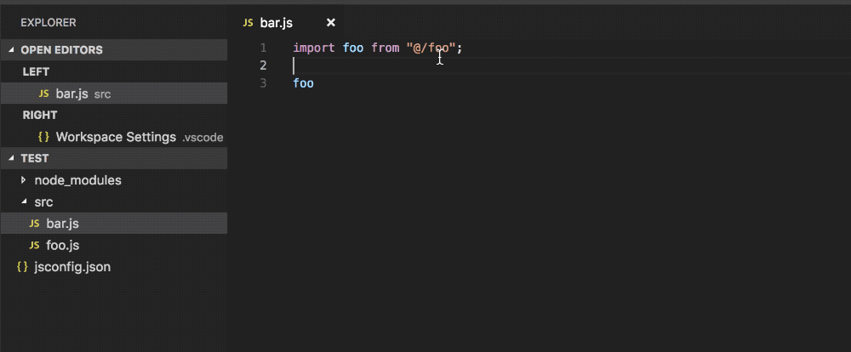Viewport: 851px width, 352px height.
Task: Collapse the OPEN EDITORS section
Action: 12,50
